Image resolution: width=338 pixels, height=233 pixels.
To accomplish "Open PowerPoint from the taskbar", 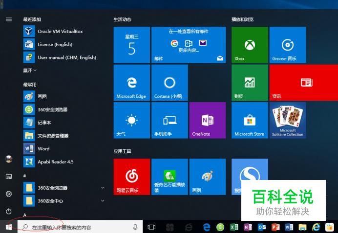I will pos(275,227).
